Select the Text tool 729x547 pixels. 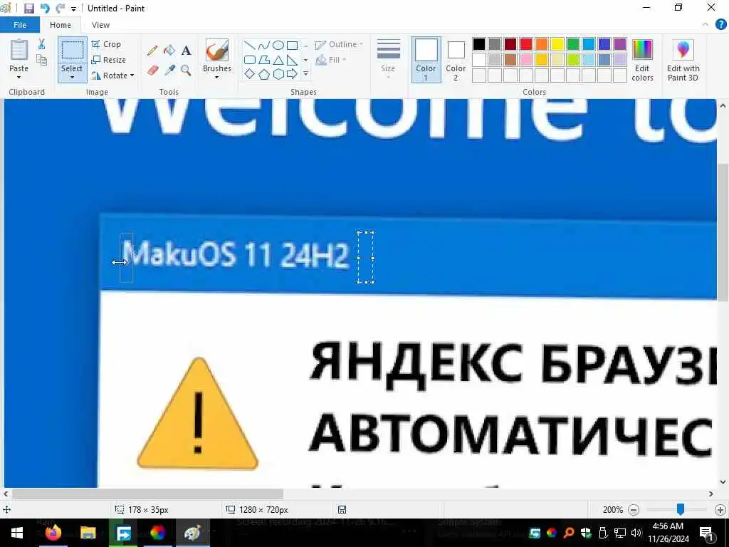(186, 51)
